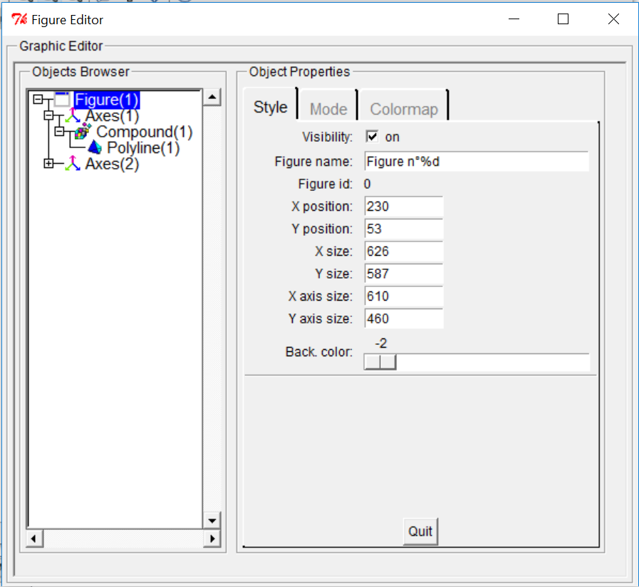Click the Compound(1) cube icon
This screenshot has width=639, height=587.
pos(83,131)
